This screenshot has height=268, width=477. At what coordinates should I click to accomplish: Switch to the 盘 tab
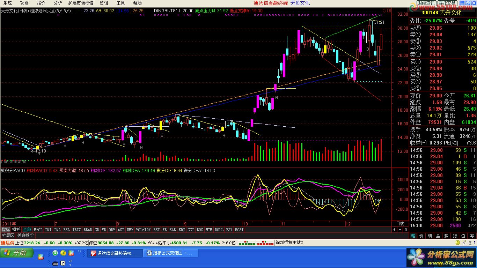[x=439, y=236]
